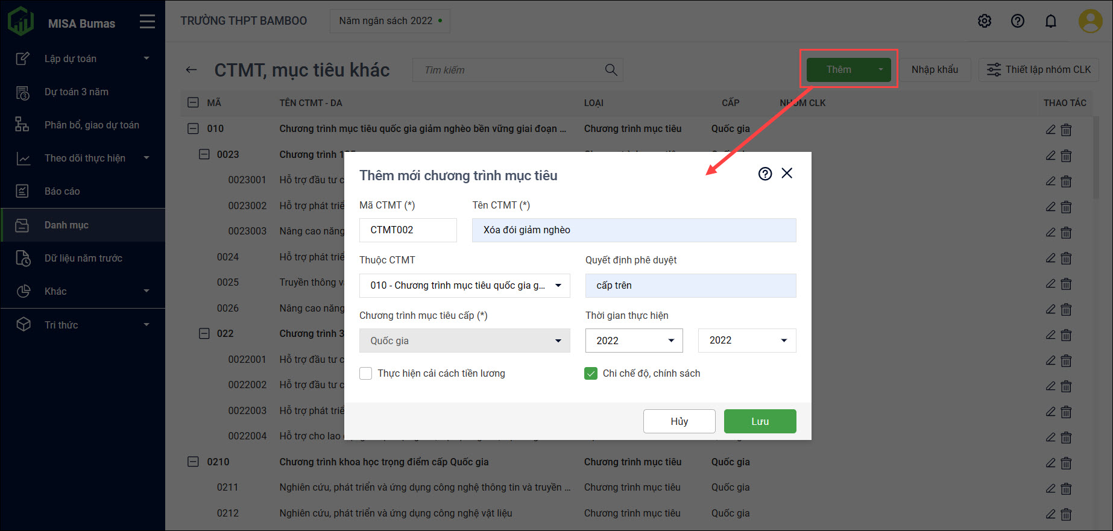
Task: Edit row 0210 with pencil icon
Action: click(x=1050, y=462)
